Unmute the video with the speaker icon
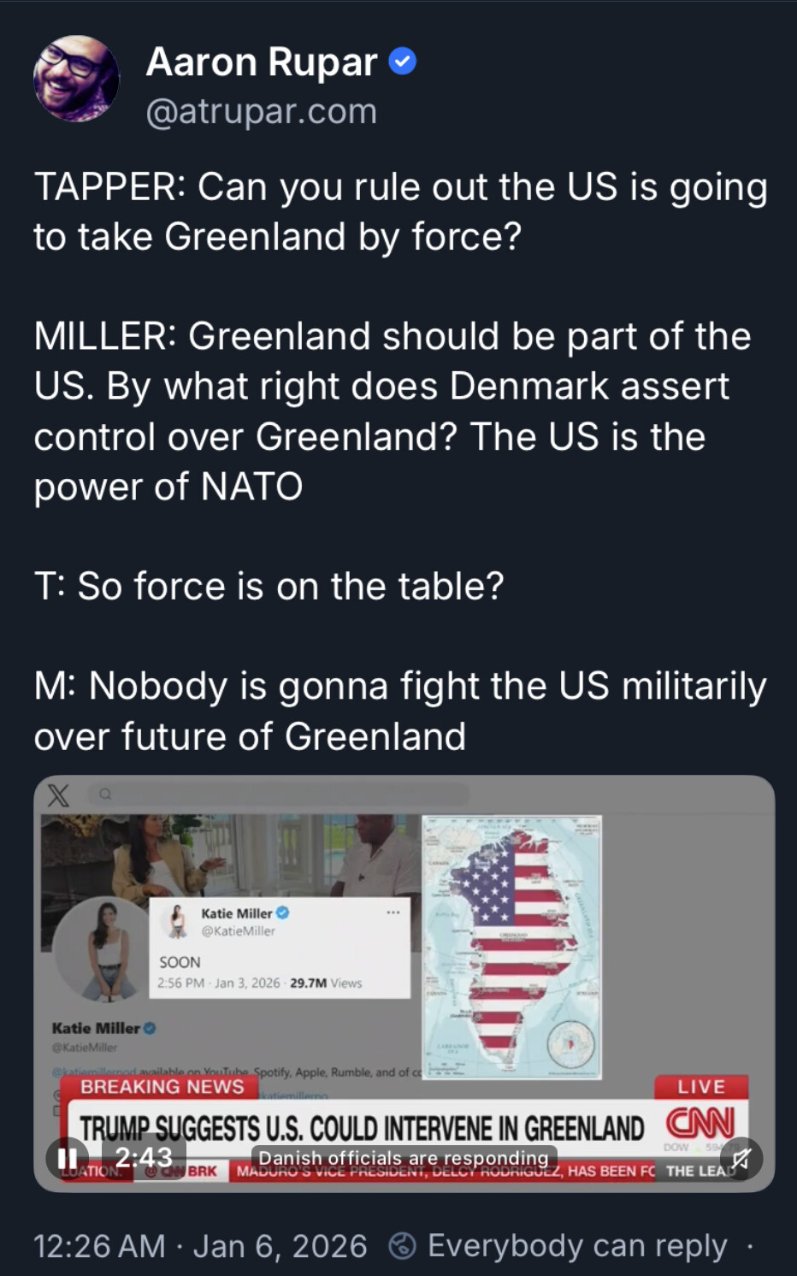Screen dimensions: 797x1276 click(x=741, y=1159)
